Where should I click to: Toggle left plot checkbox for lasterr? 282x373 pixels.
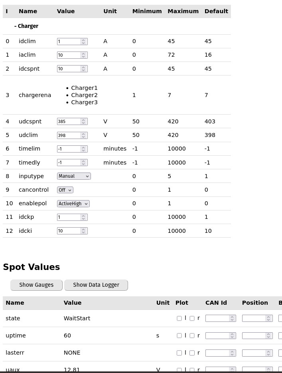coord(179,353)
